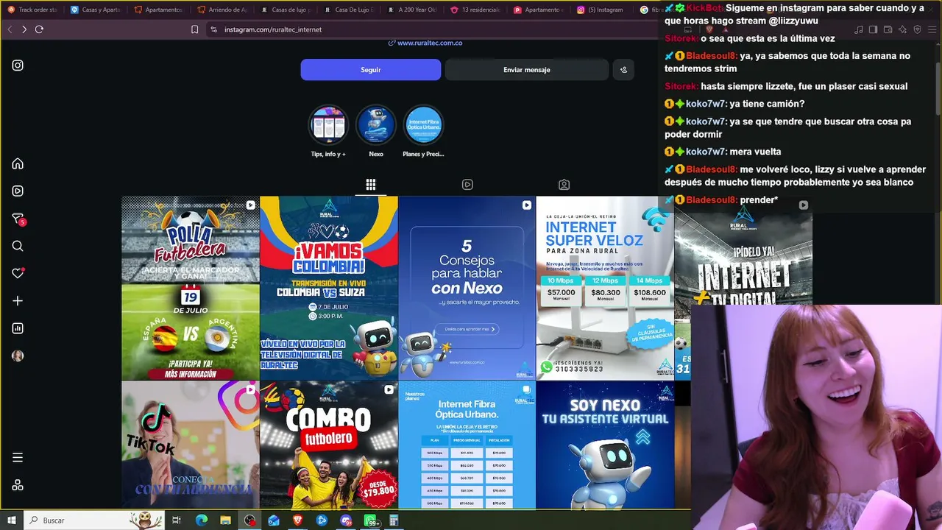Image resolution: width=942 pixels, height=530 pixels.
Task: Open the 'Planes y Preci...' story highlight
Action: pyautogui.click(x=423, y=124)
